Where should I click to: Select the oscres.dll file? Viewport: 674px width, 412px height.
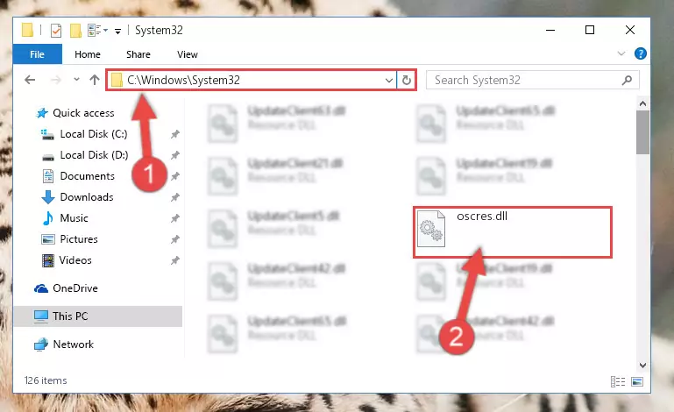click(x=513, y=232)
